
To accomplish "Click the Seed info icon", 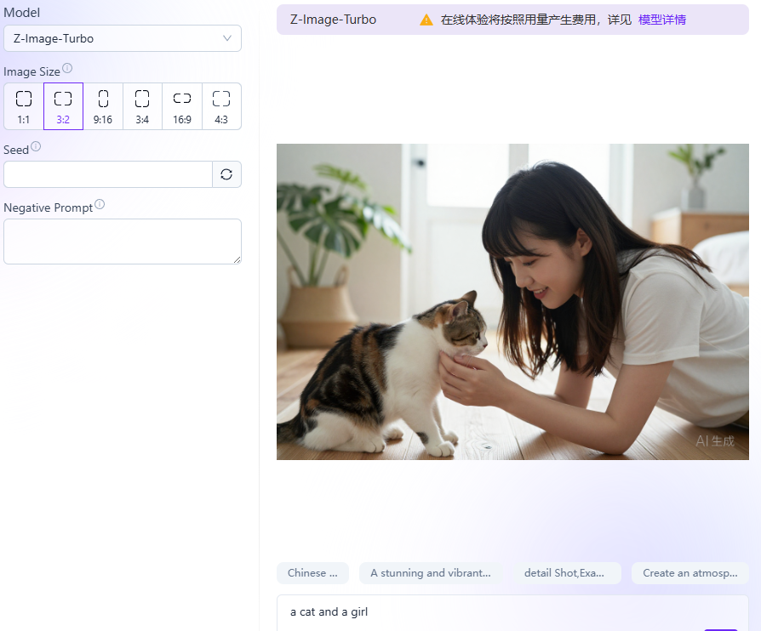I will [x=36, y=146].
